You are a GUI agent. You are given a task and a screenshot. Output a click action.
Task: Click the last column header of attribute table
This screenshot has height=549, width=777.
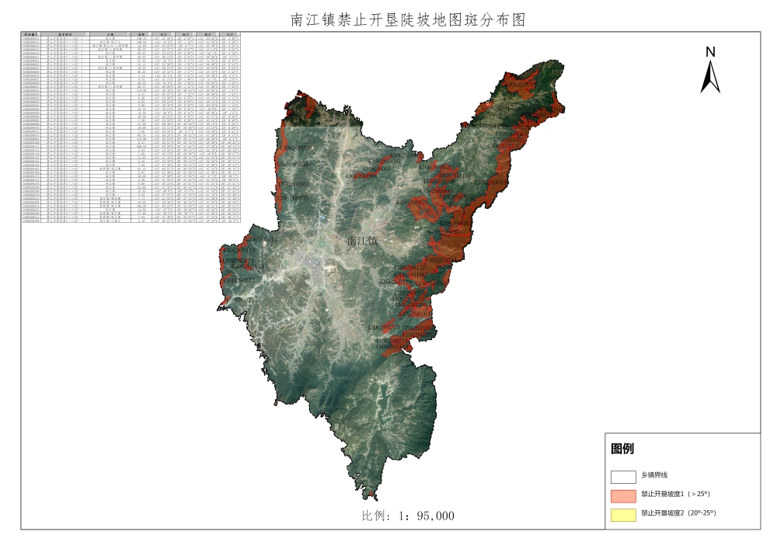(231, 36)
